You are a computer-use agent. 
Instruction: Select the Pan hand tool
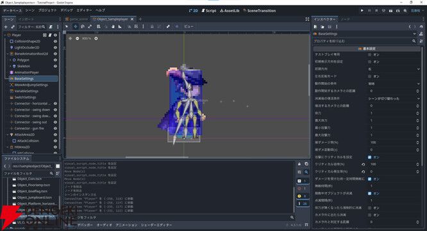coord(113,26)
